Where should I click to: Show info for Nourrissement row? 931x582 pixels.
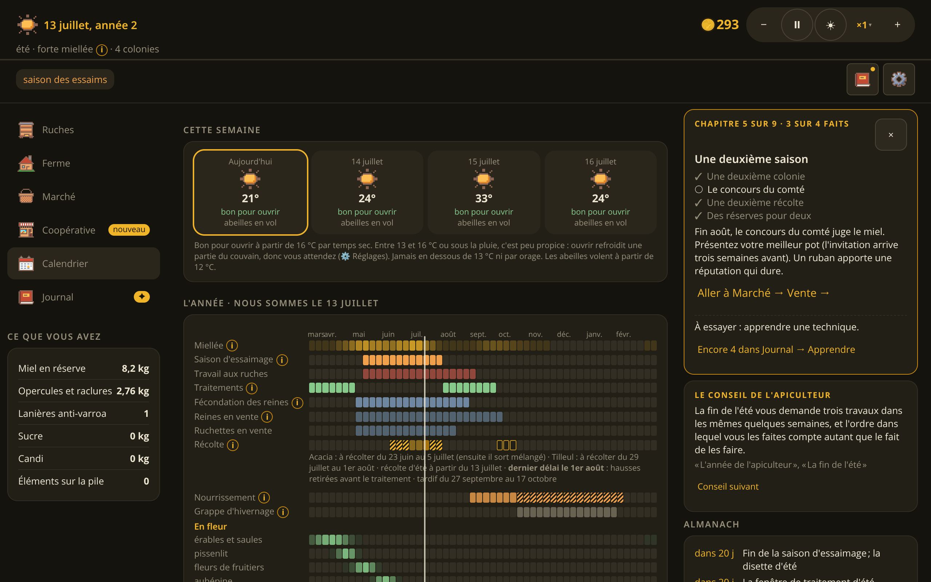(x=264, y=498)
